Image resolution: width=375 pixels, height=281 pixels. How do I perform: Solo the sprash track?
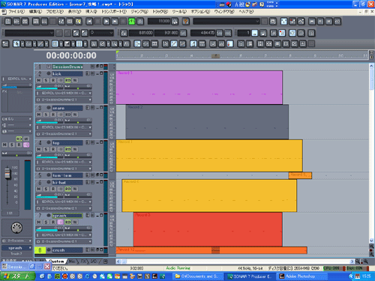tap(46, 222)
